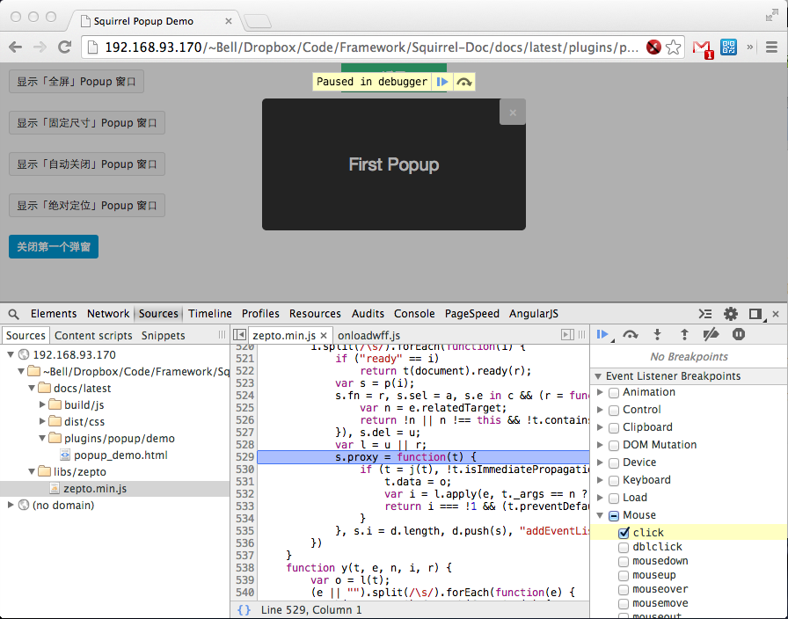
Task: Close the zepto.min.js editor tab
Action: click(x=324, y=336)
